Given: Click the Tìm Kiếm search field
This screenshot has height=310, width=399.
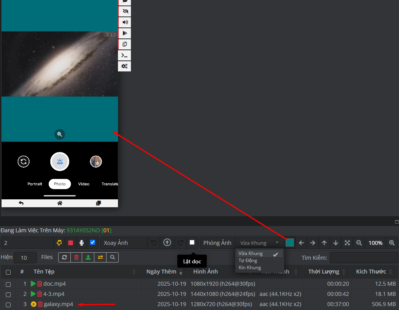Looking at the screenshot, I should coord(363,258).
